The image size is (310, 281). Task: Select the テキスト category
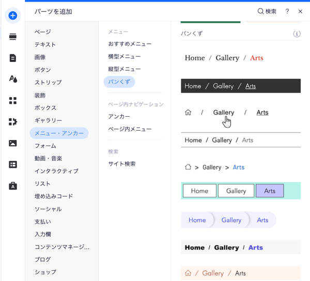[x=45, y=44]
